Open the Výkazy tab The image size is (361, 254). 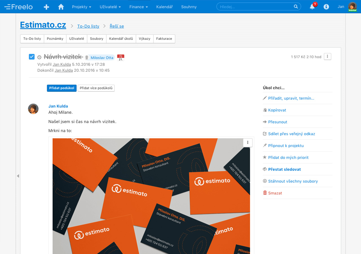tap(144, 39)
